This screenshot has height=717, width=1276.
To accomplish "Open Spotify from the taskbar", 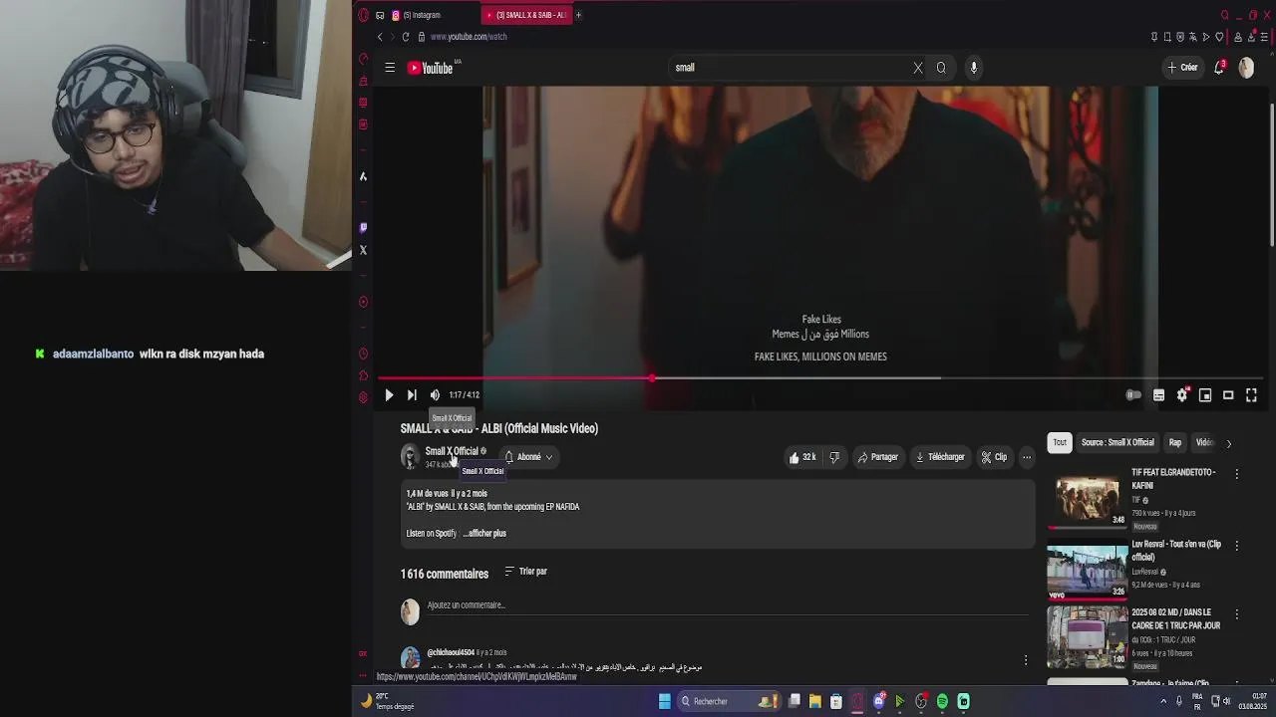I will [x=942, y=701].
